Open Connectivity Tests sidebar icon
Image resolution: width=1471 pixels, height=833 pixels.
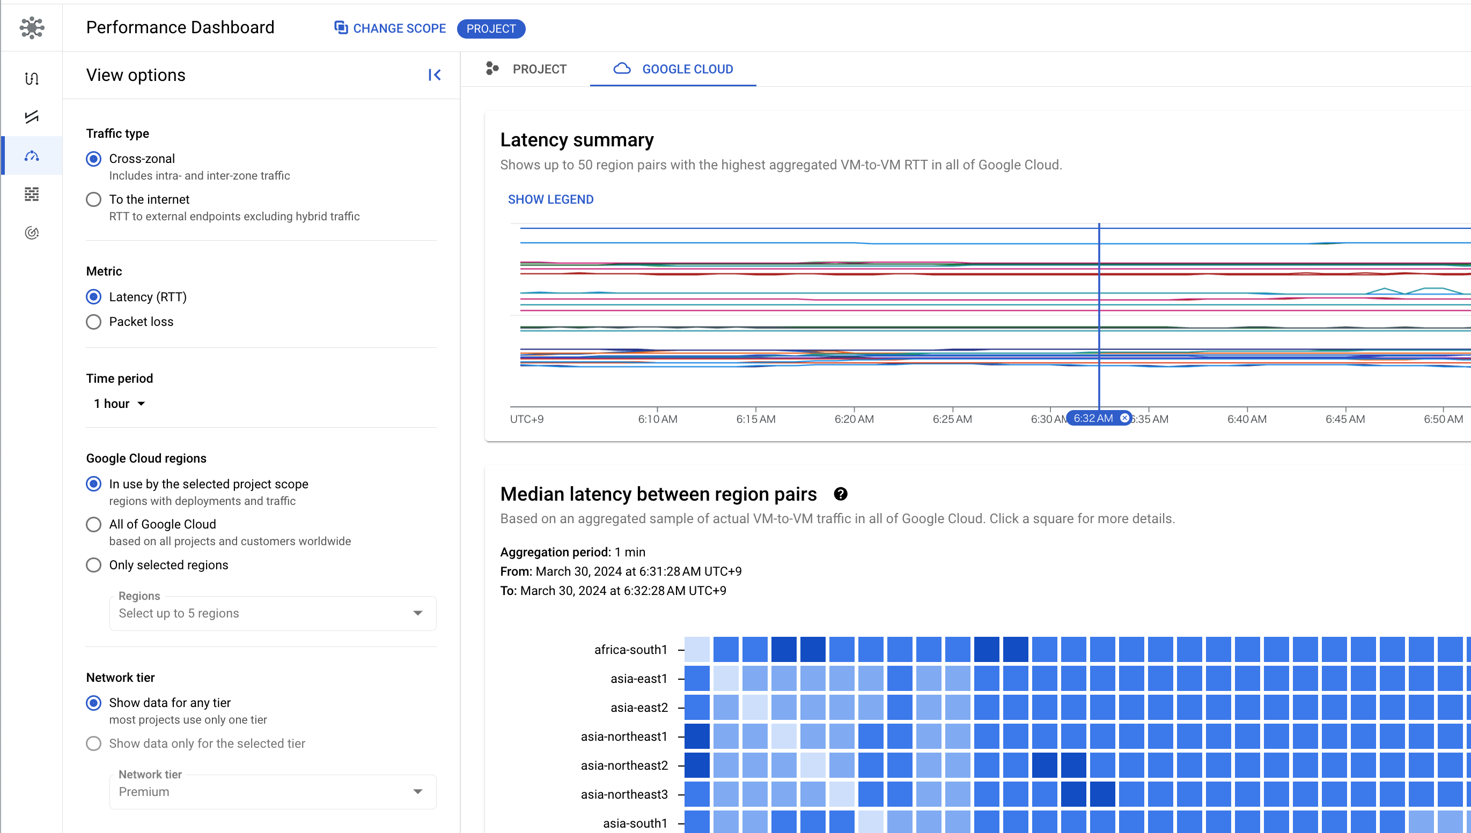pos(32,117)
